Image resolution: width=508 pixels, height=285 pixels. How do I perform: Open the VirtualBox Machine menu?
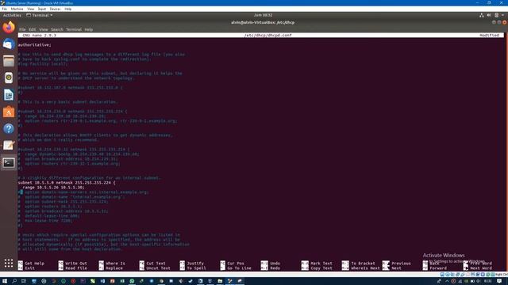[x=17, y=9]
